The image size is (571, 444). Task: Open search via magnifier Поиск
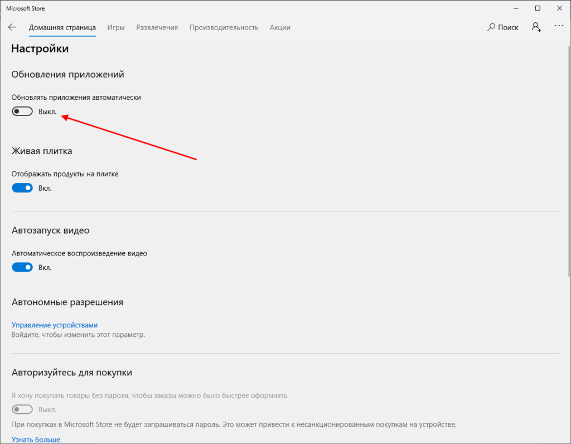(x=503, y=27)
